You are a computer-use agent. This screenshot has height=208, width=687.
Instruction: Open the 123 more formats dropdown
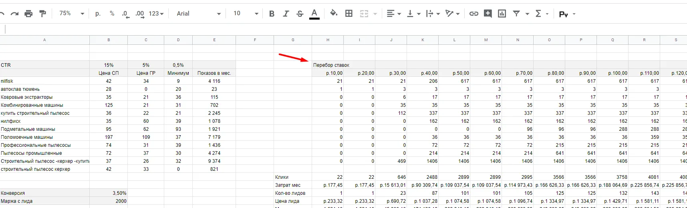tap(156, 14)
